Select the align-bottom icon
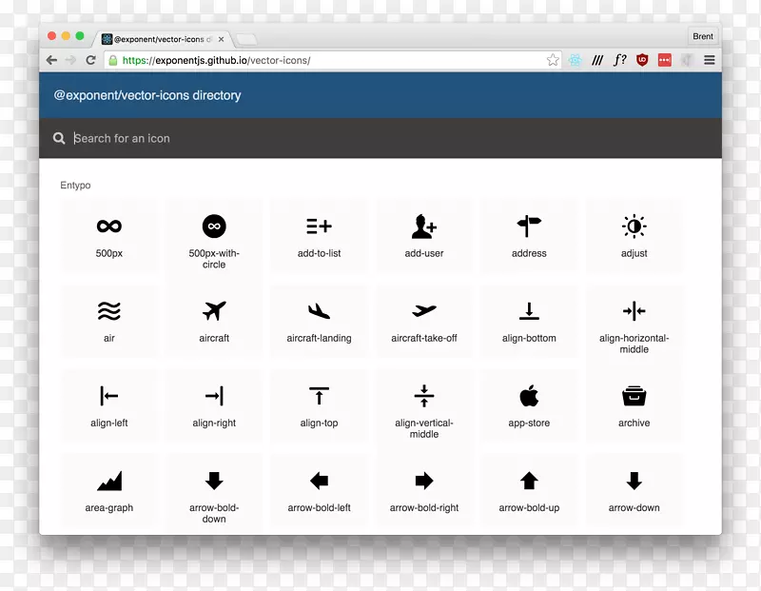Screen dimensions: 761x591 tap(528, 310)
